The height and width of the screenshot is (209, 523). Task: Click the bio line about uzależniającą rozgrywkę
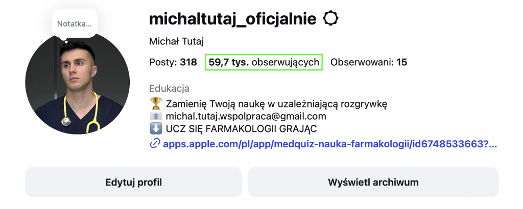[x=276, y=104]
